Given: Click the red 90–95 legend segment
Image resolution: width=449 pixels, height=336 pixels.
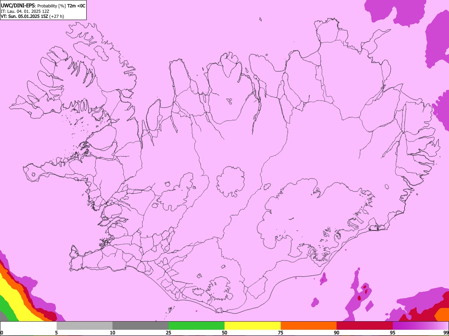Looking at the screenshot, I should point(365,325).
